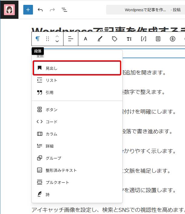Screen dimensions: 185x214
Task: Convert block to プルクオート
Action: [x=77, y=182]
